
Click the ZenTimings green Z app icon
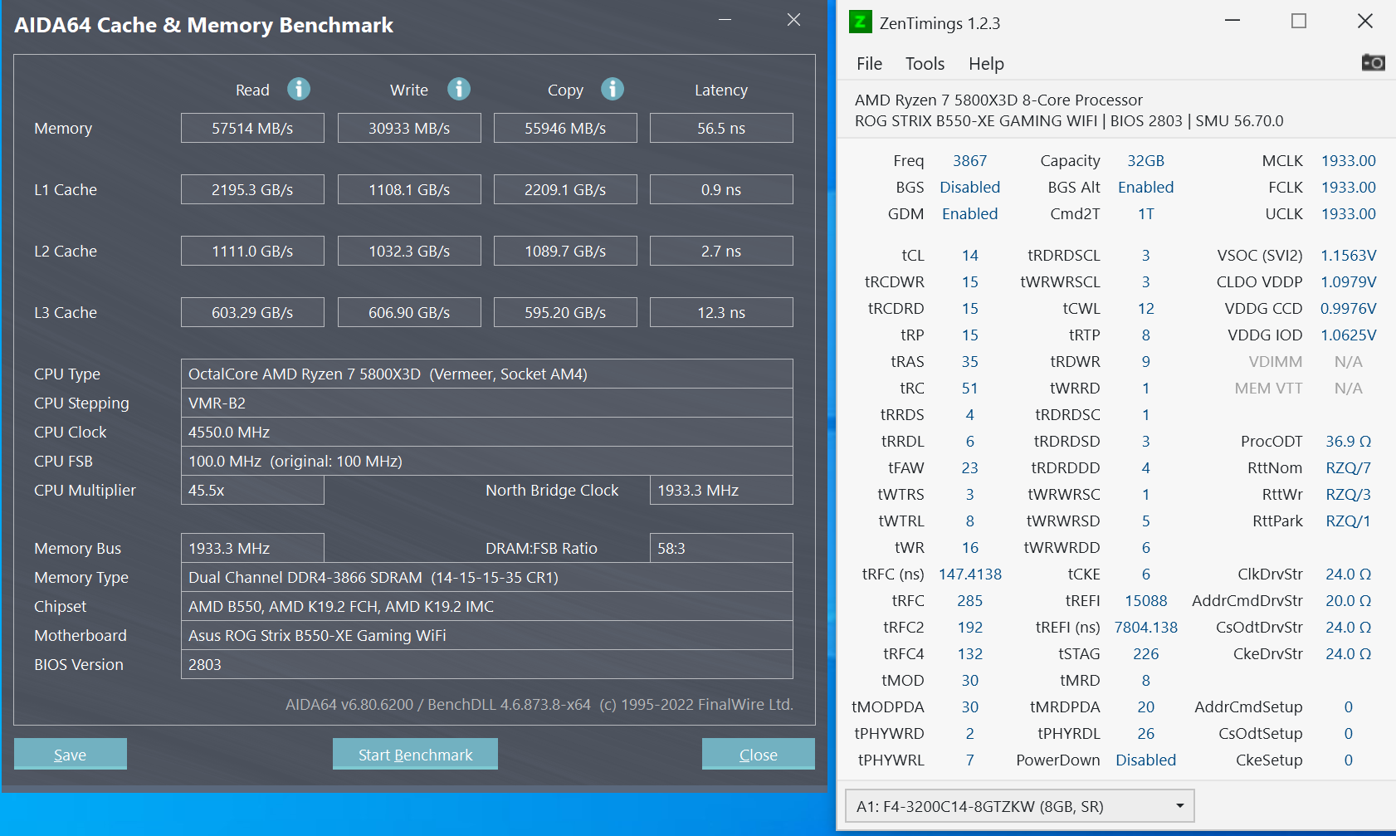[861, 22]
